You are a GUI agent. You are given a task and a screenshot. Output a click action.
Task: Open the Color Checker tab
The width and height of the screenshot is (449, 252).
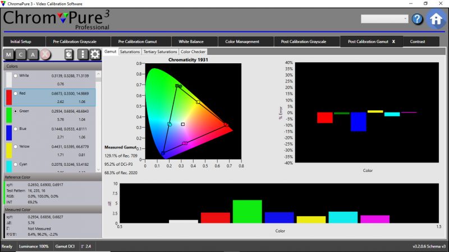(193, 52)
